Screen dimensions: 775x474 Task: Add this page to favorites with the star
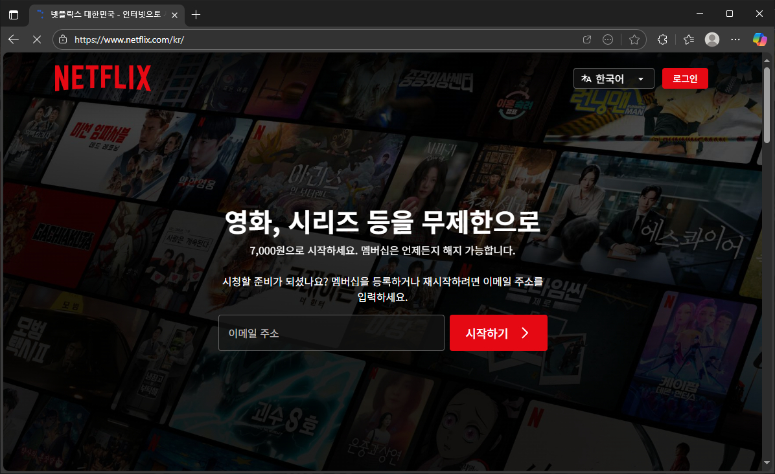[x=634, y=39]
